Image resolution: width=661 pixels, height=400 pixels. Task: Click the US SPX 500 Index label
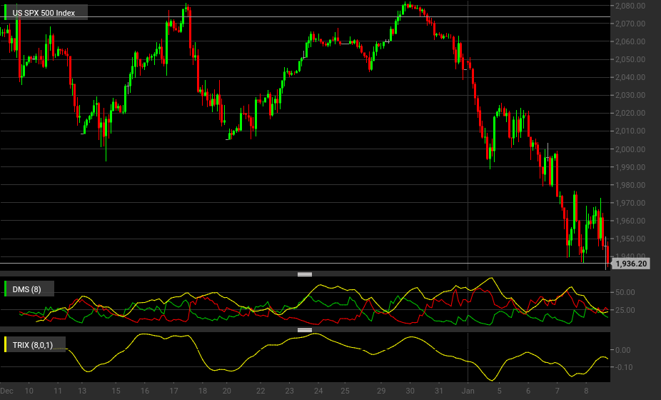(x=44, y=13)
